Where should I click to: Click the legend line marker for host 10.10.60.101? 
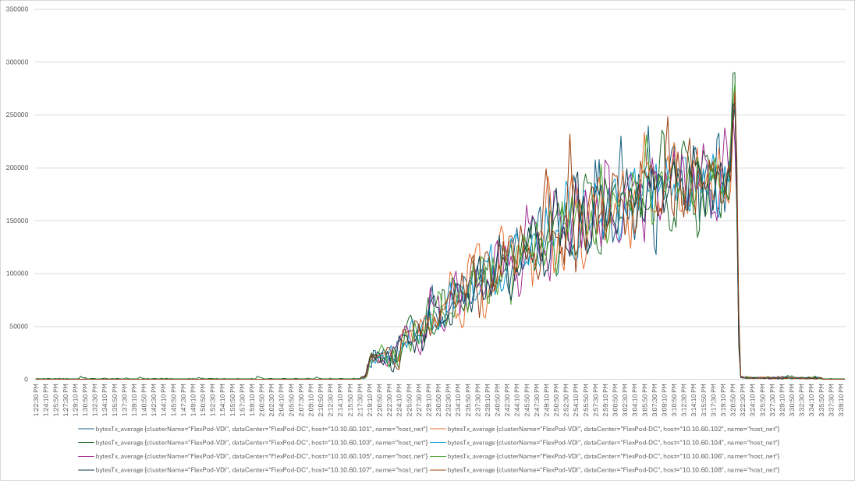coord(86,430)
